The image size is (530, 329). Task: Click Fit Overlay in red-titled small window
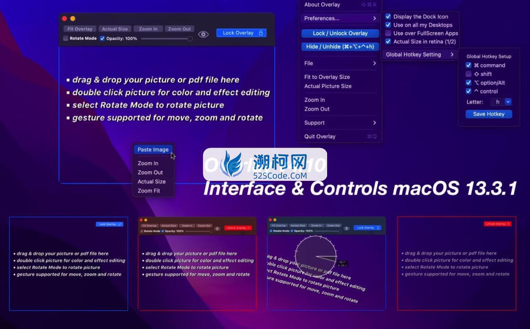click(149, 226)
